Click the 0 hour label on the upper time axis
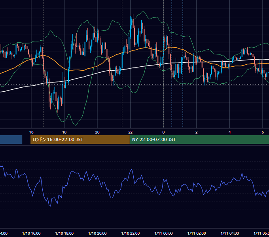The height and width of the screenshot is (237, 269). [163, 132]
